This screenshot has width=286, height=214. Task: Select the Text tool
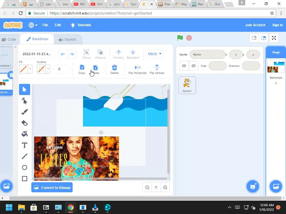(25, 145)
